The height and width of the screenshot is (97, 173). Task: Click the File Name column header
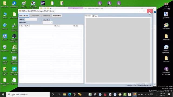coord(63,26)
